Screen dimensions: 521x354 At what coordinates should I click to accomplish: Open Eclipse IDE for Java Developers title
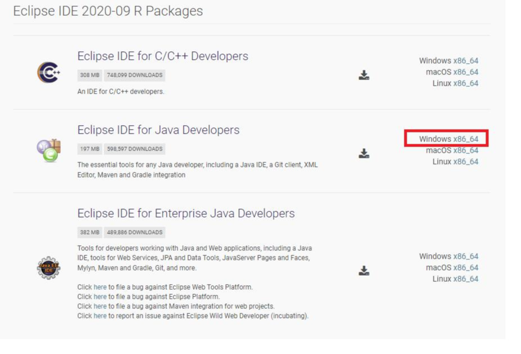[158, 130]
